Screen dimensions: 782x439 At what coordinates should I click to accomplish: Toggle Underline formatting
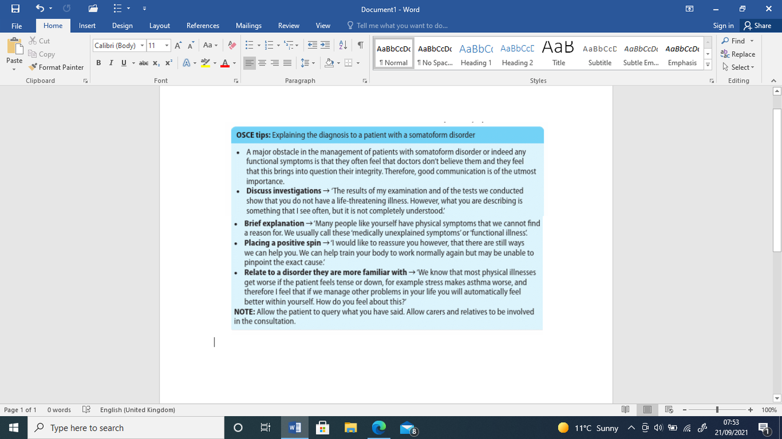[x=124, y=63]
